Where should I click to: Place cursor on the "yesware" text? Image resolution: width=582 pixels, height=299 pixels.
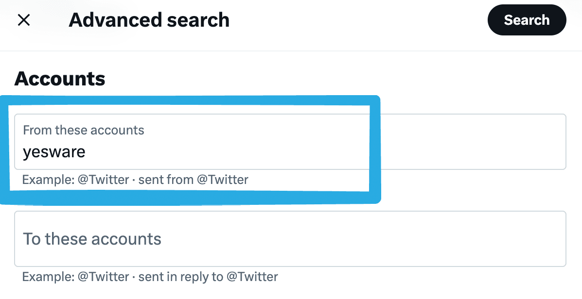click(54, 152)
